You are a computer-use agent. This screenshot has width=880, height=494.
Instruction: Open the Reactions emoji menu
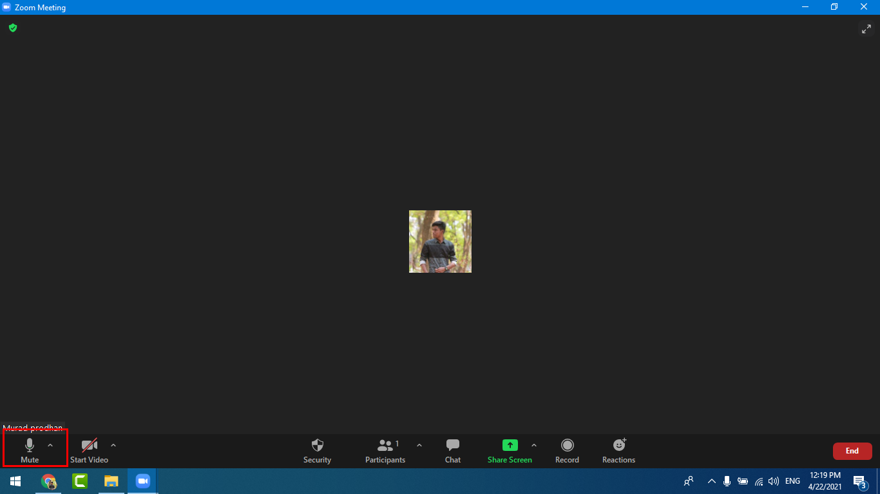click(x=618, y=446)
